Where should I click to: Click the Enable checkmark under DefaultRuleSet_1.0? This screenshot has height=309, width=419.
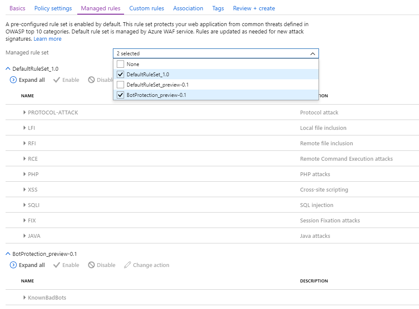56,80
